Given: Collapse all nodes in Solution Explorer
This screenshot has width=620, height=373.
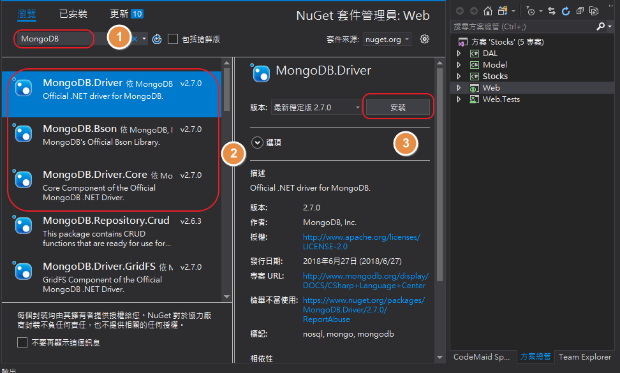Looking at the screenshot, I should [x=580, y=11].
